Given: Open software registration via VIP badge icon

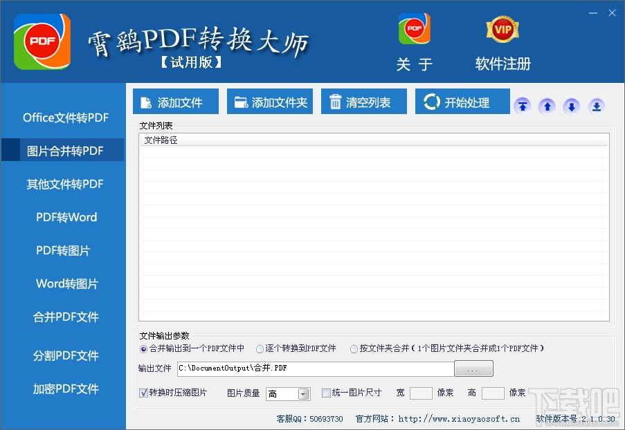Looking at the screenshot, I should (x=502, y=29).
